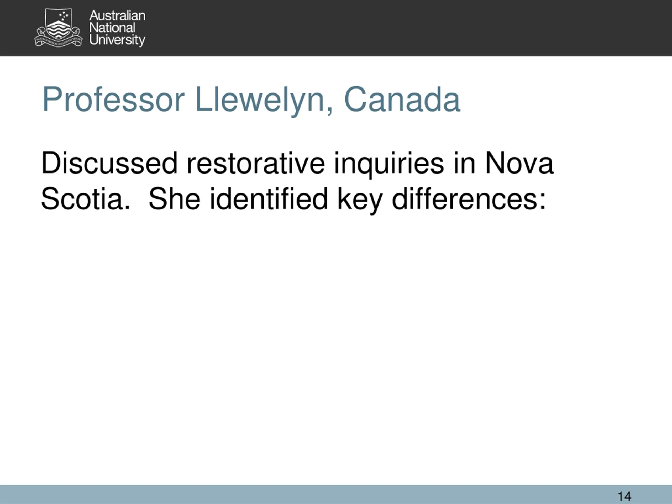Click the word "Australian" in the logo
The height and width of the screenshot is (504, 672).
pyautogui.click(x=117, y=16)
